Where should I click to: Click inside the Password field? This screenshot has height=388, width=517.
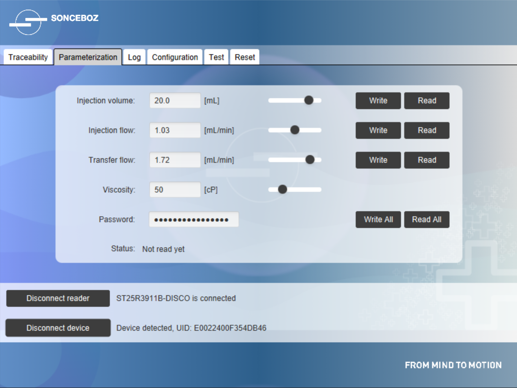(x=194, y=219)
